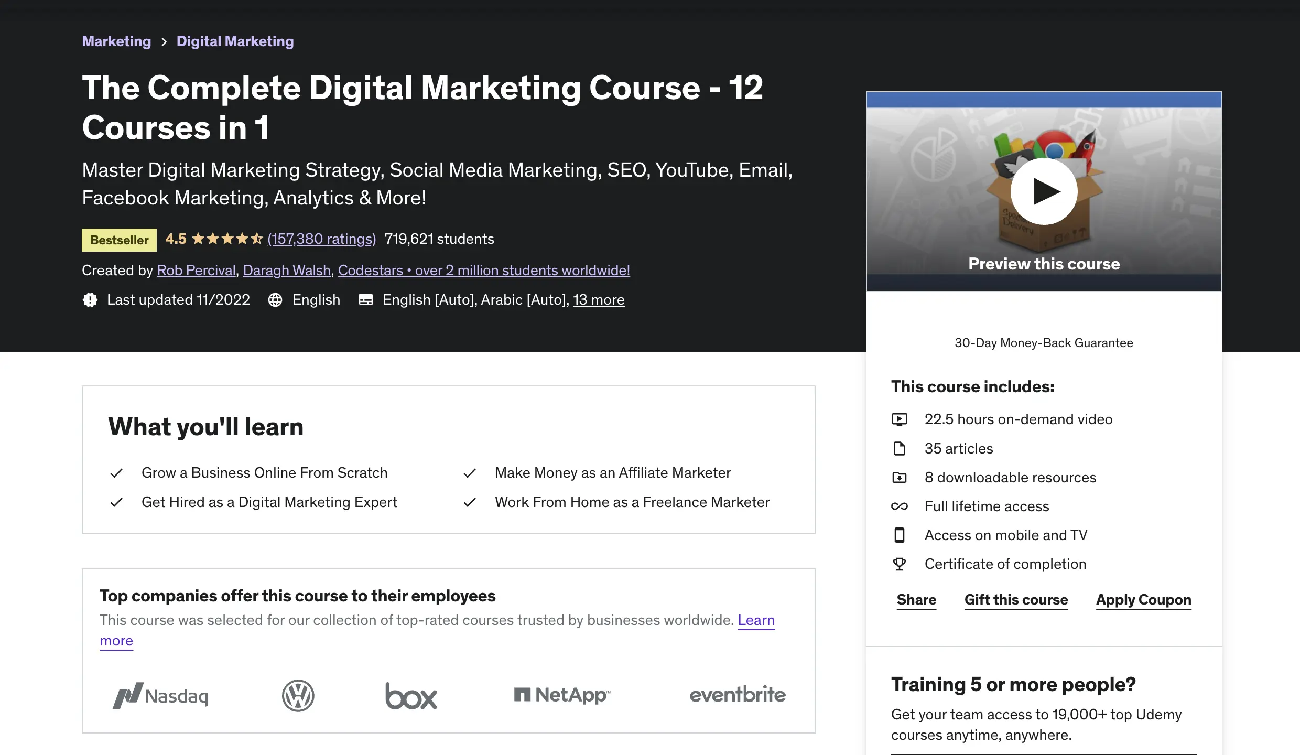Click Apply Coupon

pyautogui.click(x=1143, y=600)
